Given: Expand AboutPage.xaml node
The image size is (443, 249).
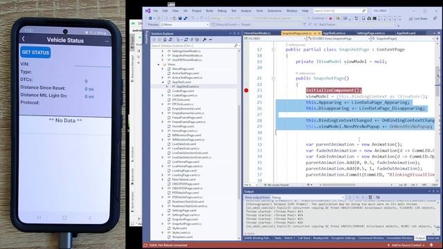Looking at the screenshot, I should click(163, 69).
